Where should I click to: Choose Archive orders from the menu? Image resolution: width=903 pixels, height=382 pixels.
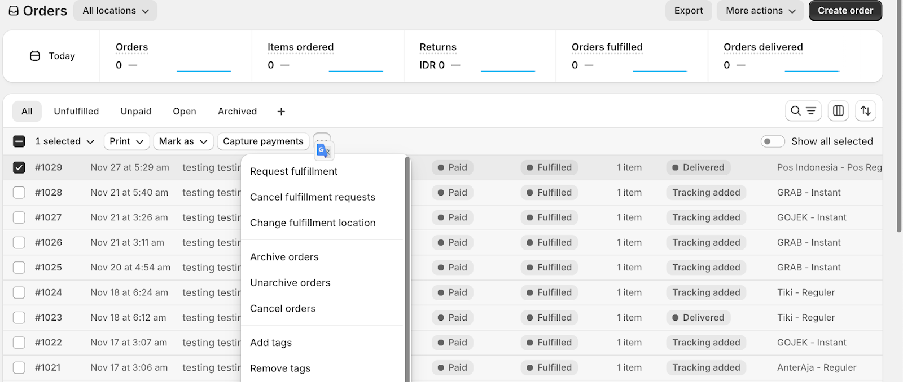pyautogui.click(x=284, y=257)
